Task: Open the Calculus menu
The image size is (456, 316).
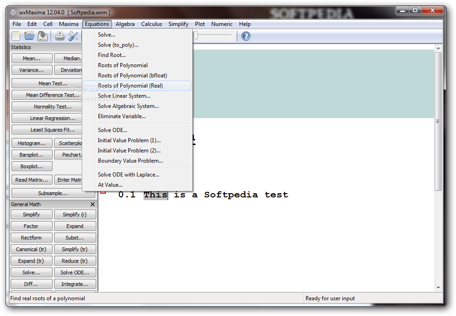Action: click(x=151, y=24)
